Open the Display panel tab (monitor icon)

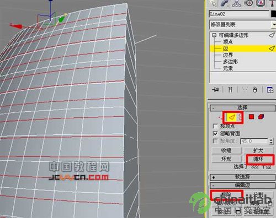(x=261, y=3)
